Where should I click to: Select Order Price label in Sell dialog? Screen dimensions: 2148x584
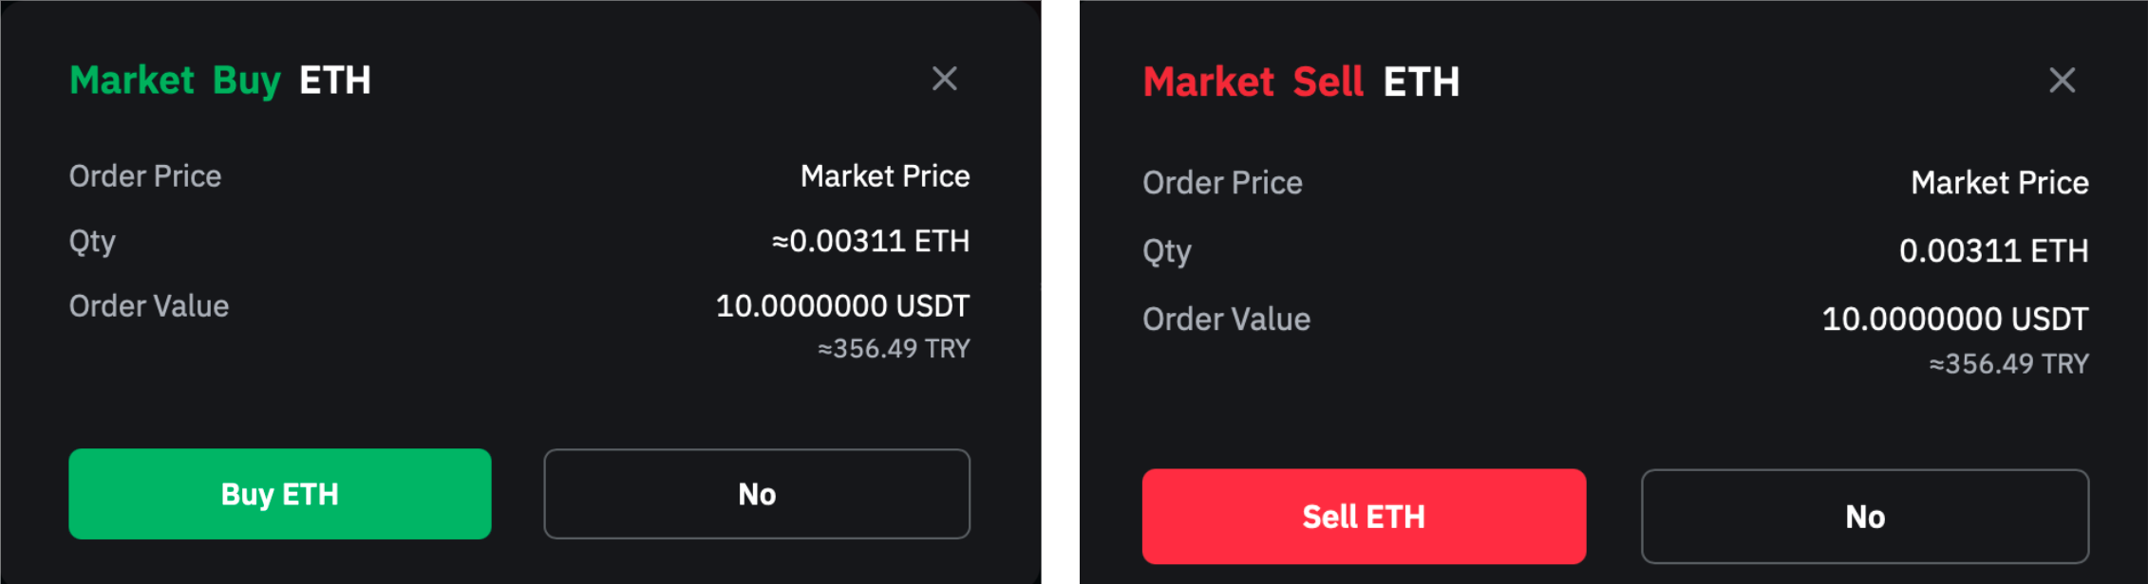1222,183
